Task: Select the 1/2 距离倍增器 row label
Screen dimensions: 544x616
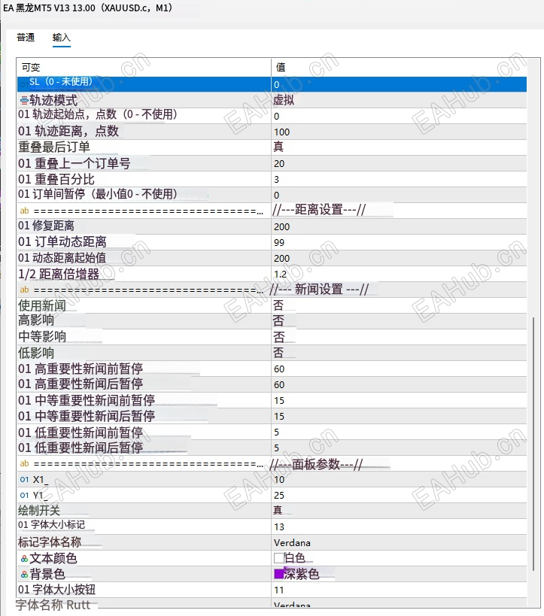Action: click(59, 274)
